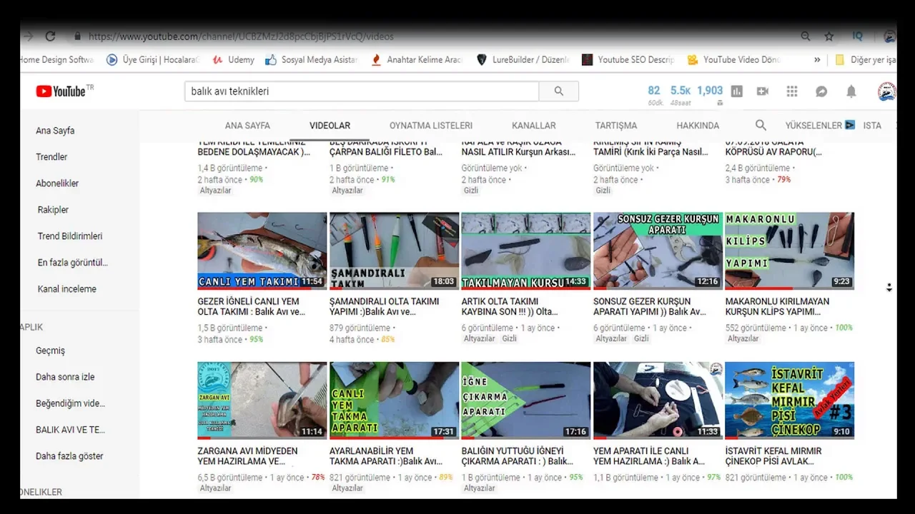
Task: Click the IQ extension icon
Action: (858, 36)
